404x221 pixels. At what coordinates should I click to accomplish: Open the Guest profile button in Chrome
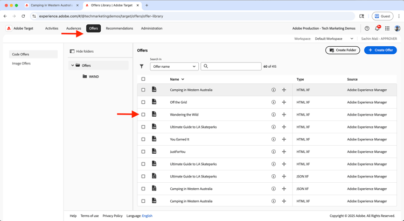[x=382, y=16]
